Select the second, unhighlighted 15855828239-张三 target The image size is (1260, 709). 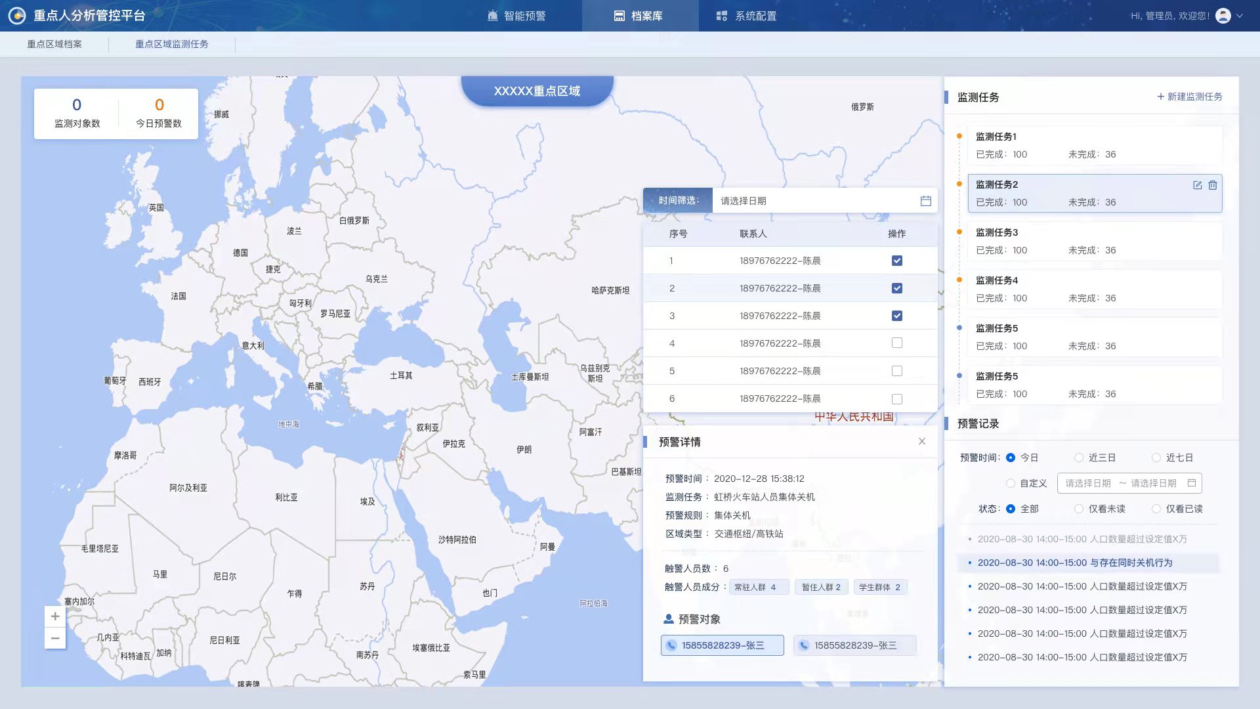(854, 645)
